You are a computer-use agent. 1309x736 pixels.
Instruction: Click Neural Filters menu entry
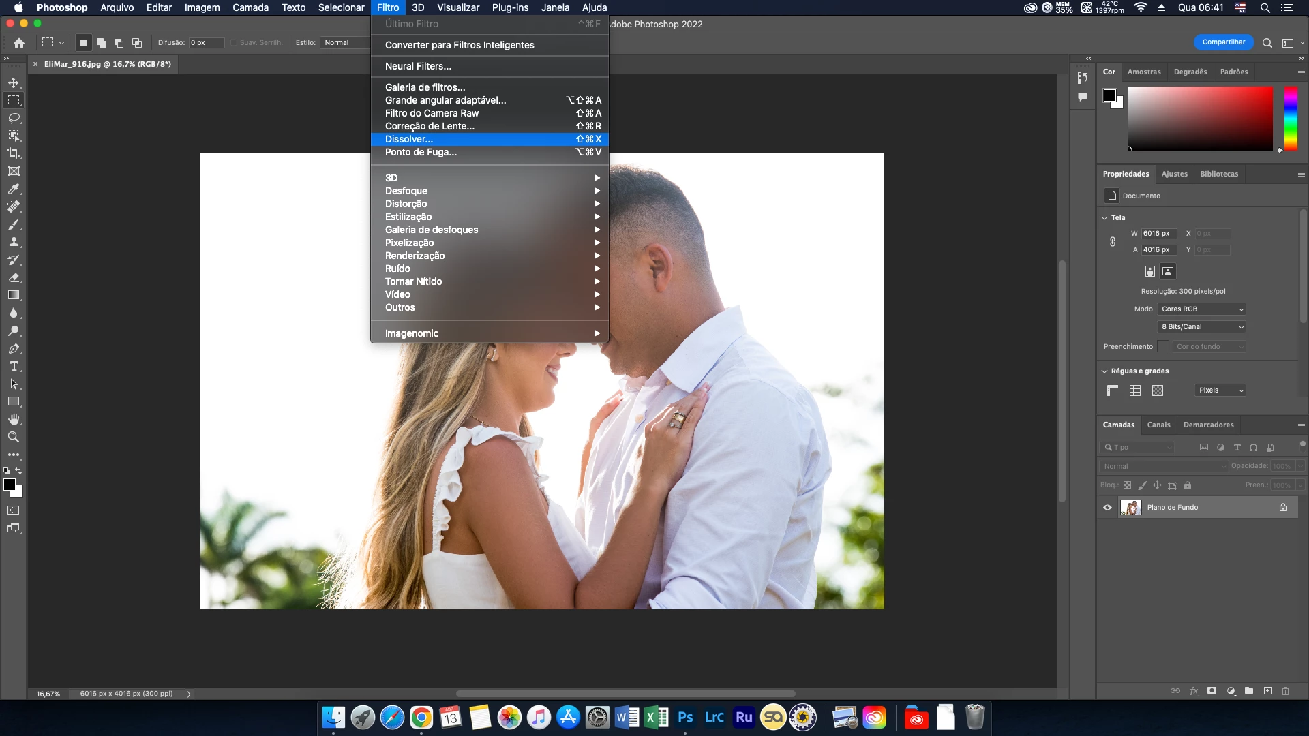pos(418,66)
